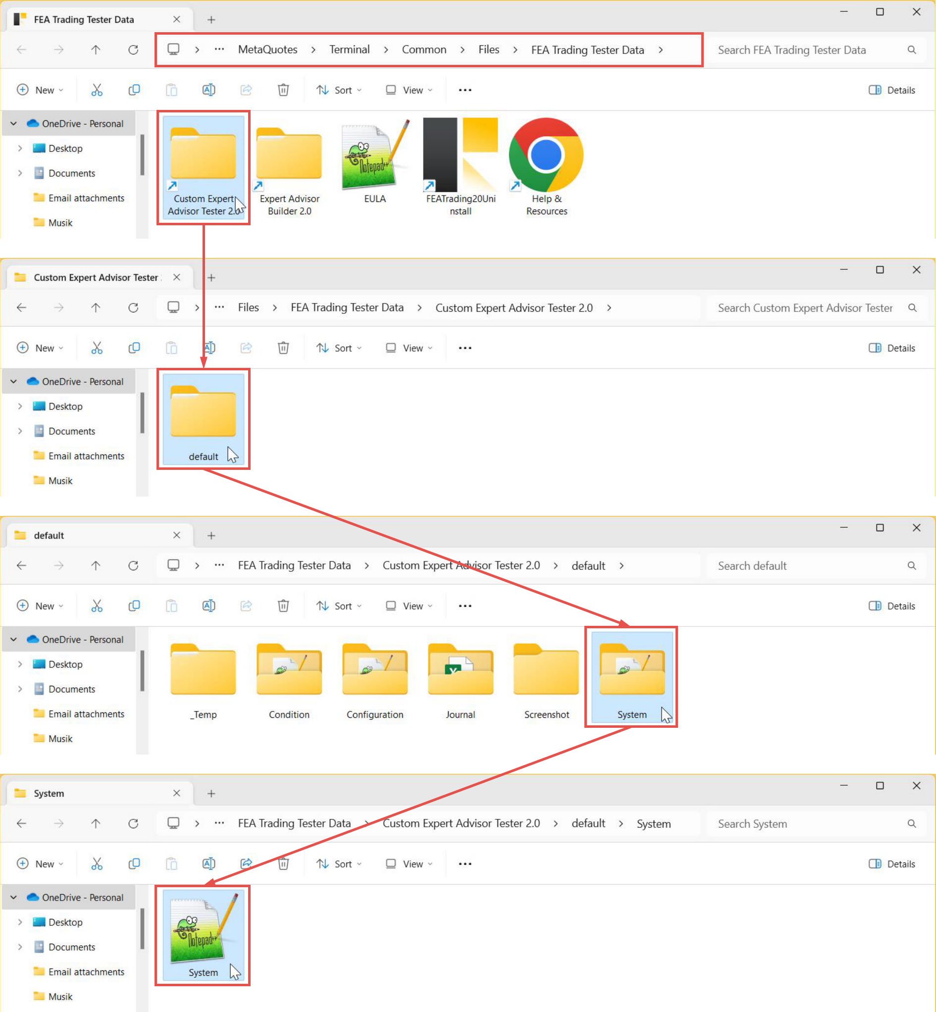The width and height of the screenshot is (936, 1012).
Task: Click Copy icon in FEA Trading Tester Data window
Action: coord(134,90)
